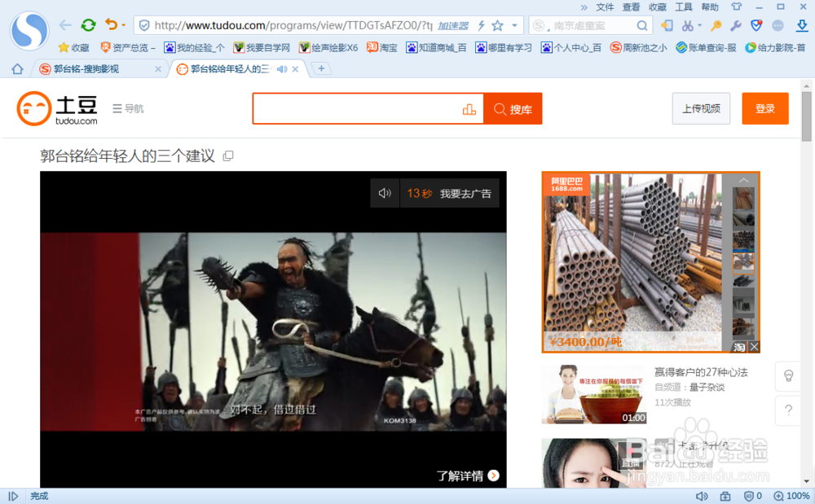Refresh the page with the green reload icon
This screenshot has width=815, height=504.
coord(88,25)
